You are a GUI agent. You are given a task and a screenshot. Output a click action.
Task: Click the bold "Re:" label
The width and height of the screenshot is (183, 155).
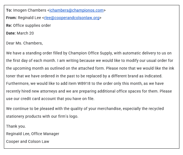click(x=9, y=26)
